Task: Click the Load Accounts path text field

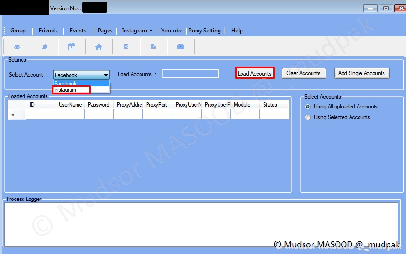Action: pos(190,74)
